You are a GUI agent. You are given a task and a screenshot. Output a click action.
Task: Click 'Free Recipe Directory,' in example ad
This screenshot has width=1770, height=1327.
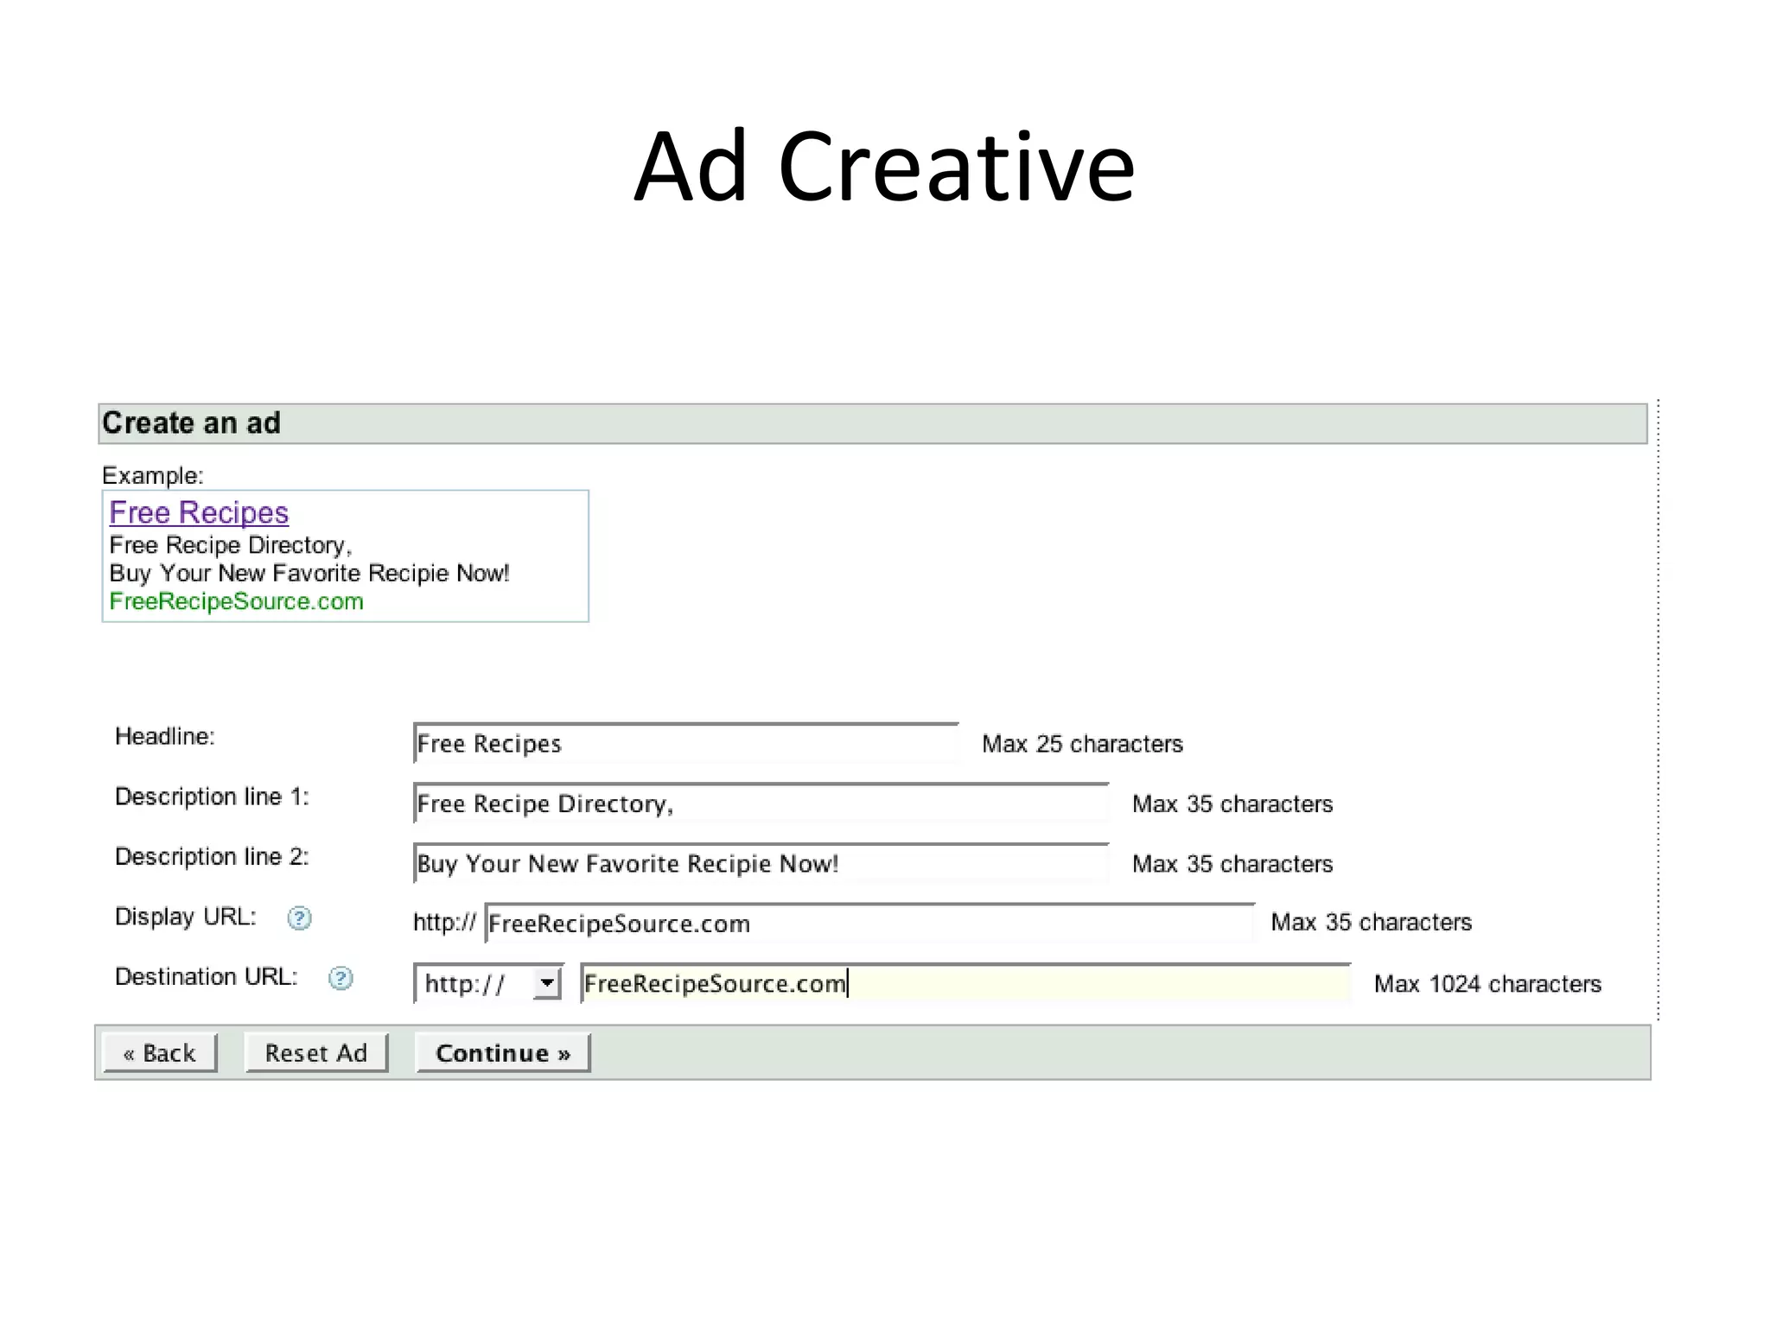tap(231, 545)
